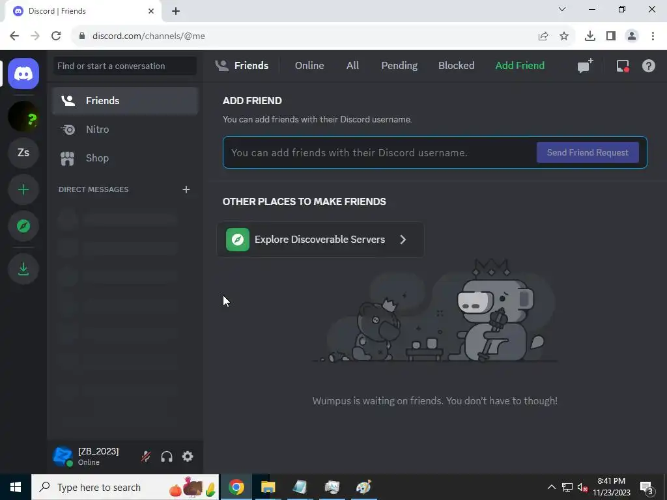Open Explore Discoverable Servers card
Viewport: 667px width, 500px height.
pyautogui.click(x=320, y=240)
